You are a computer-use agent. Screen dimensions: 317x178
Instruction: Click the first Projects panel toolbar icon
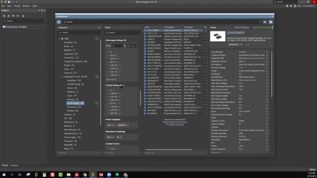[x=4, y=16]
